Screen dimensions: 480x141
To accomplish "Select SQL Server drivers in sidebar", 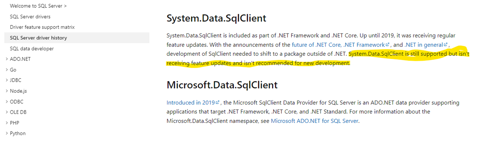I will coord(30,17).
